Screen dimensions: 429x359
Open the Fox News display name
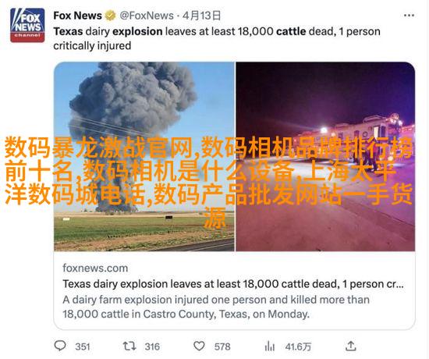(78, 16)
